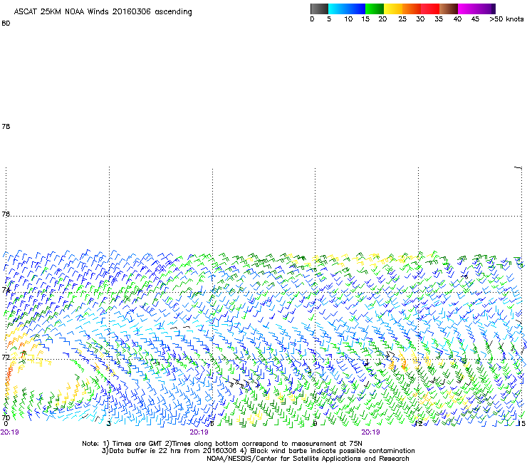The image size is (527, 463).
Task: Click the 'Times are GMT' note line
Action: tap(222, 444)
